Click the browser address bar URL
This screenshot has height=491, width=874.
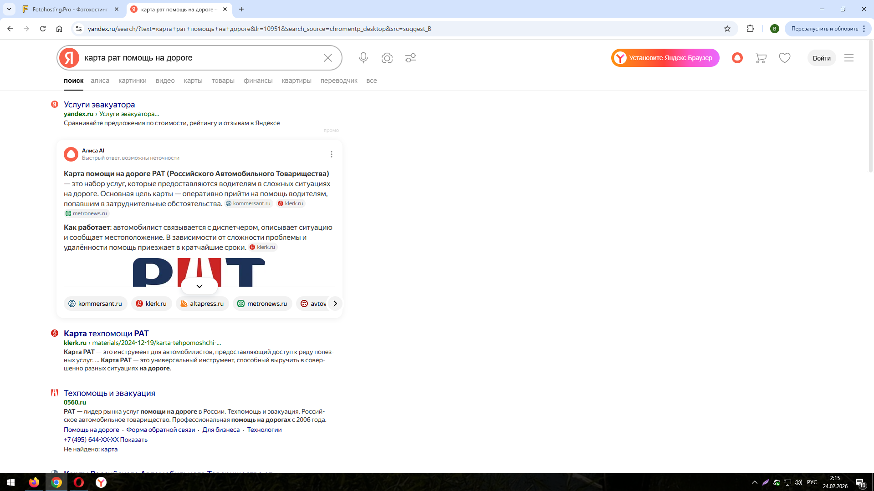click(x=260, y=29)
